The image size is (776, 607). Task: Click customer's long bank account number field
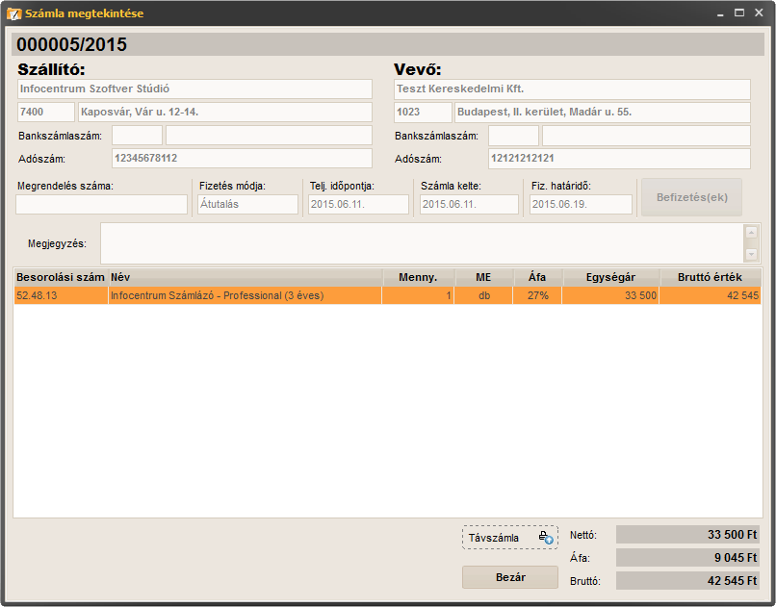click(x=646, y=136)
